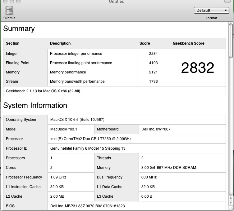Open the Default format dropdown

click(x=211, y=11)
